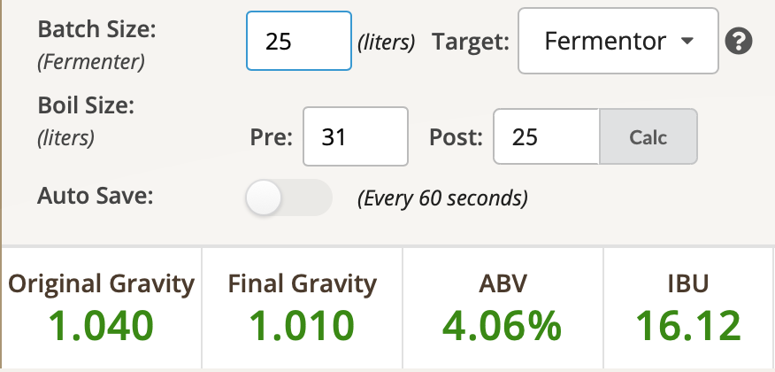
Task: Click the ABV stat heading
Action: pos(503,284)
